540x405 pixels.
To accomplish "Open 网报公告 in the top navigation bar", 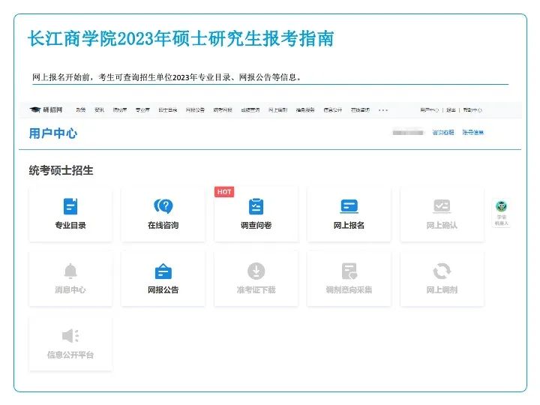I will [x=195, y=109].
